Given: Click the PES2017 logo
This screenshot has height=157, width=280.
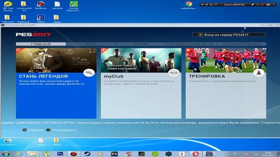Looking at the screenshot, I should [33, 34].
